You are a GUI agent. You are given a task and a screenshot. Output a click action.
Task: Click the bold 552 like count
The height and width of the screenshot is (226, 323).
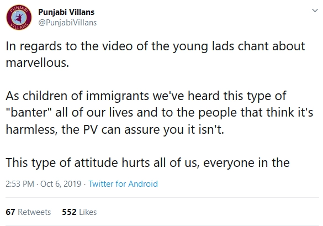point(69,212)
